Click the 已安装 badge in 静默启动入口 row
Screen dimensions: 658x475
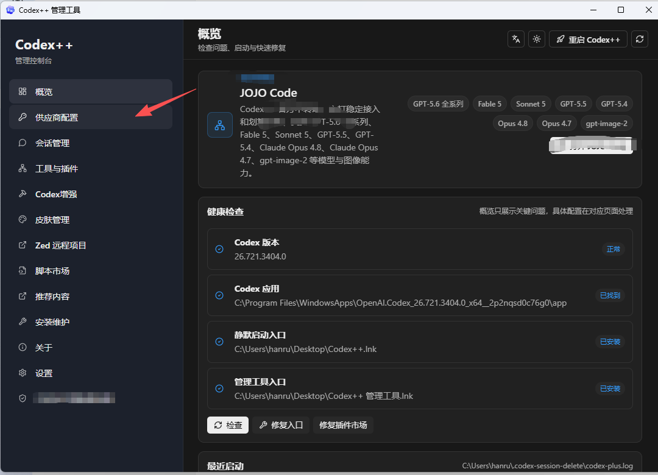[610, 342]
